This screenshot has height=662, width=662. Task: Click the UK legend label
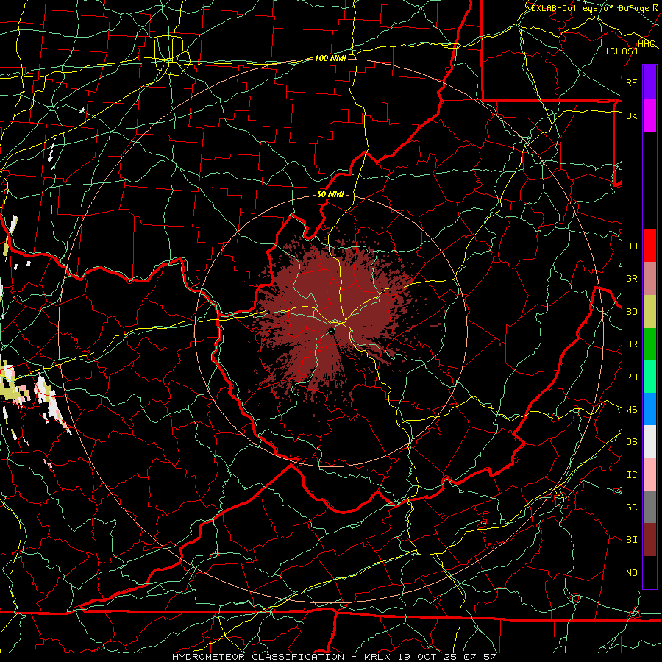(632, 115)
